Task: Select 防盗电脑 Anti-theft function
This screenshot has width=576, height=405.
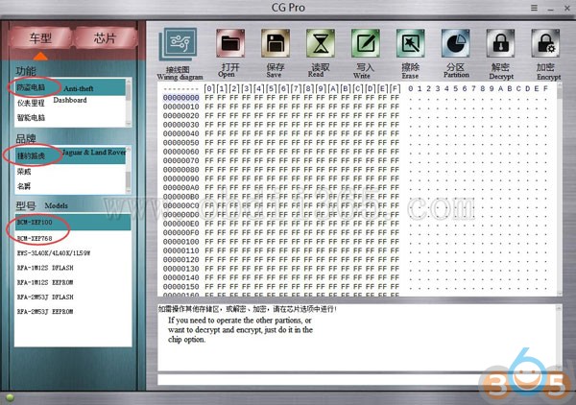Action: coord(70,87)
